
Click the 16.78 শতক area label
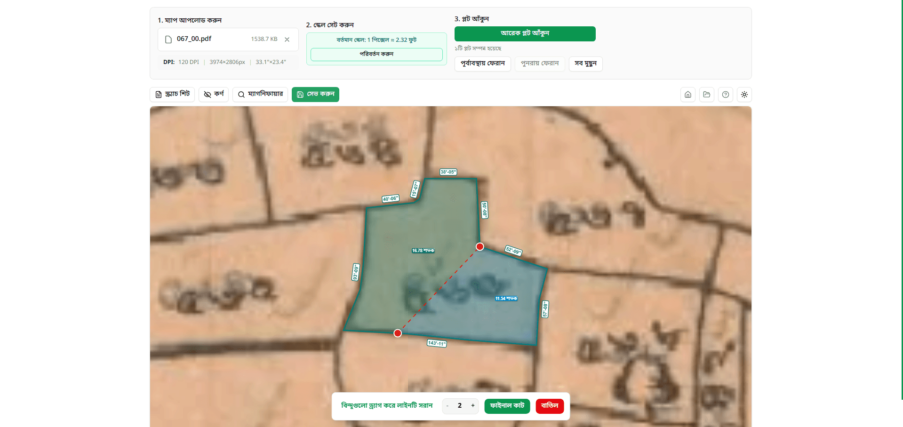pyautogui.click(x=423, y=251)
